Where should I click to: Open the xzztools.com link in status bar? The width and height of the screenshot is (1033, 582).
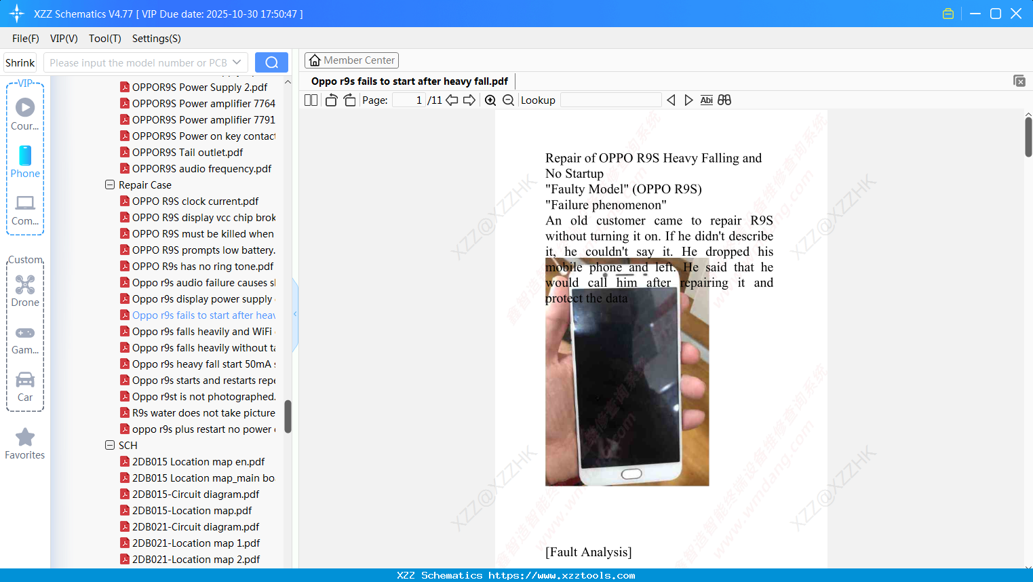click(x=562, y=575)
